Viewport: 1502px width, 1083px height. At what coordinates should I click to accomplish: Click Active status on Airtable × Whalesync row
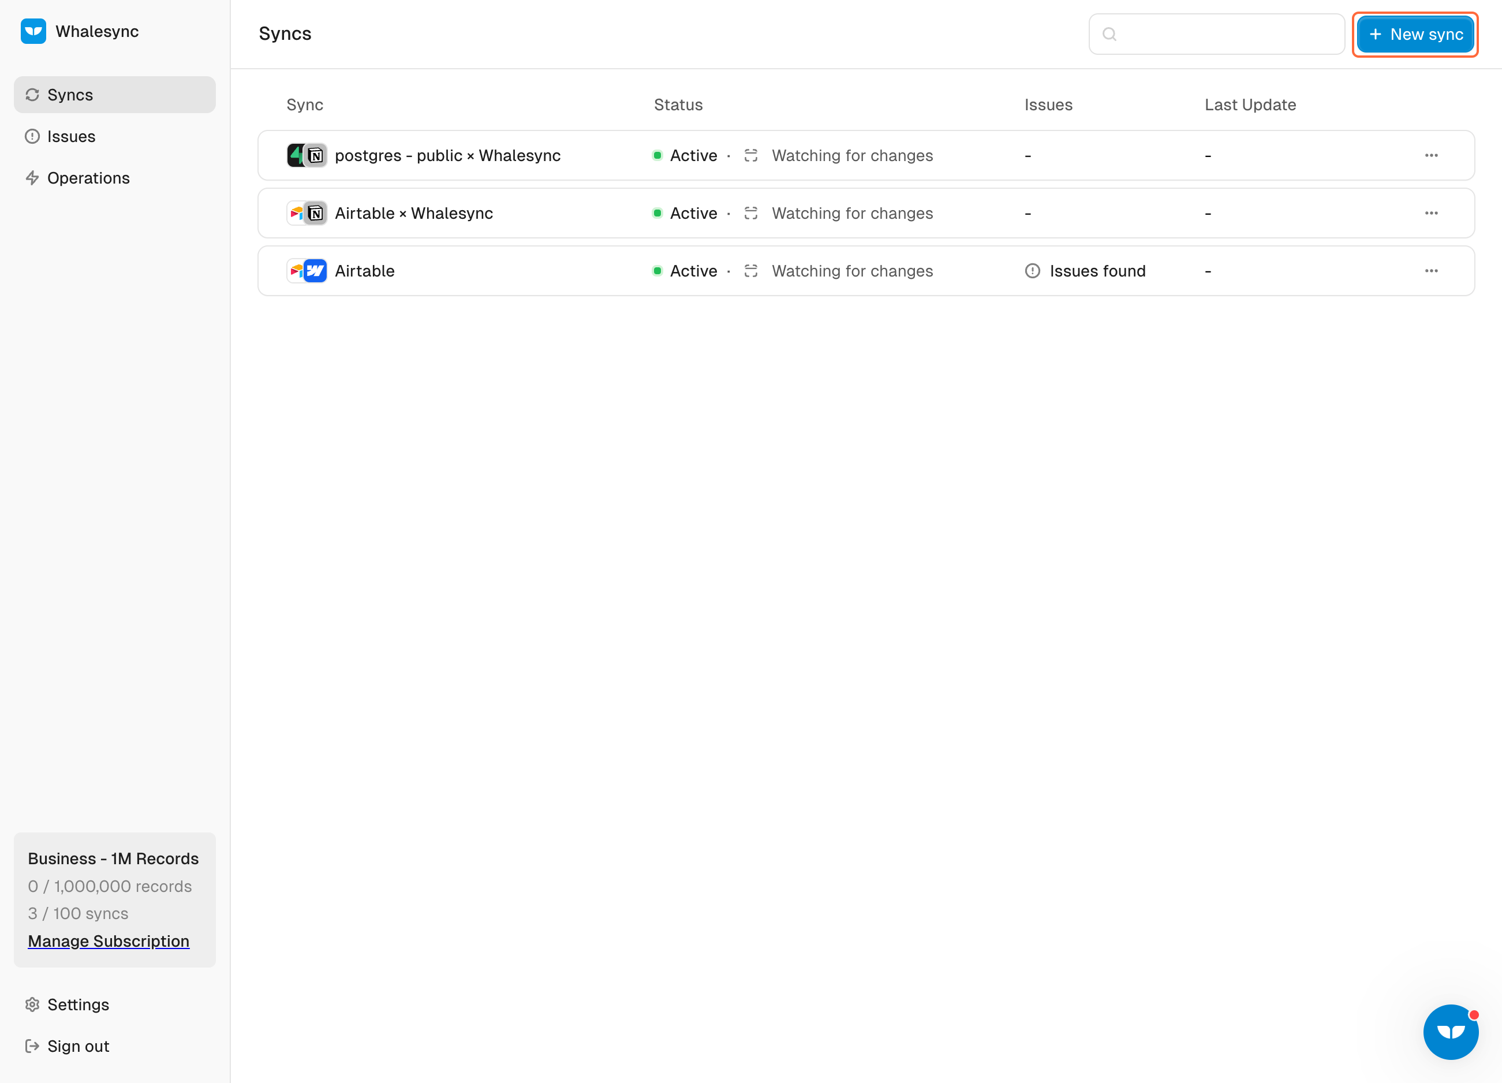point(685,213)
